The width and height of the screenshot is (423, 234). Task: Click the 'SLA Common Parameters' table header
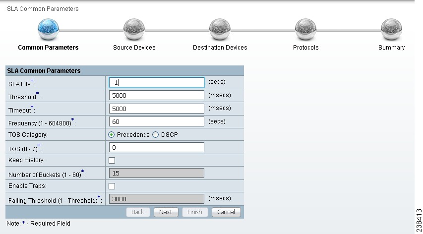click(x=124, y=70)
